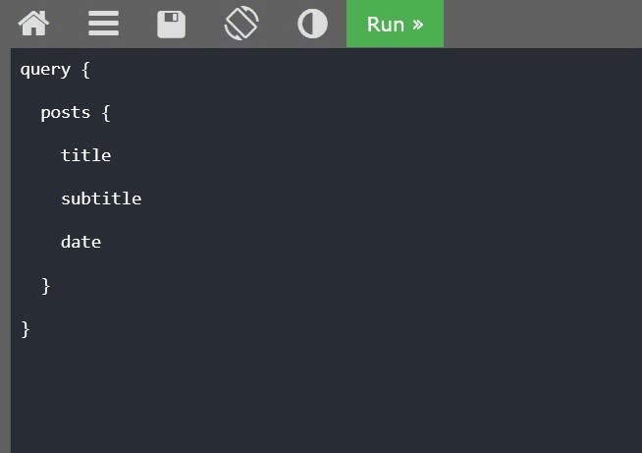This screenshot has height=453, width=642.
Task: Click the subtitle field in the query
Action: [x=101, y=198]
